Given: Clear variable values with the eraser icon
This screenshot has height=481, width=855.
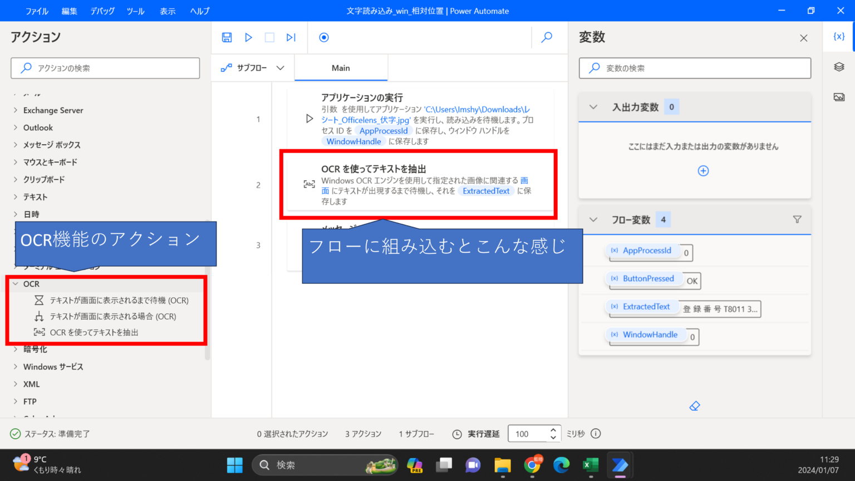Looking at the screenshot, I should pos(694,406).
